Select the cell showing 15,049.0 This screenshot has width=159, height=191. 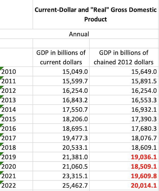(x=61, y=72)
